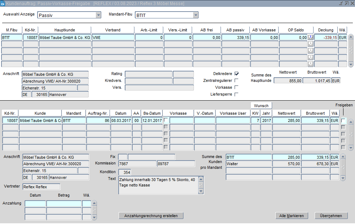Image resolution: width=355 pixels, height=224 pixels.
Task: Click the OP Saldo info icon in first row
Action: click(310, 37)
